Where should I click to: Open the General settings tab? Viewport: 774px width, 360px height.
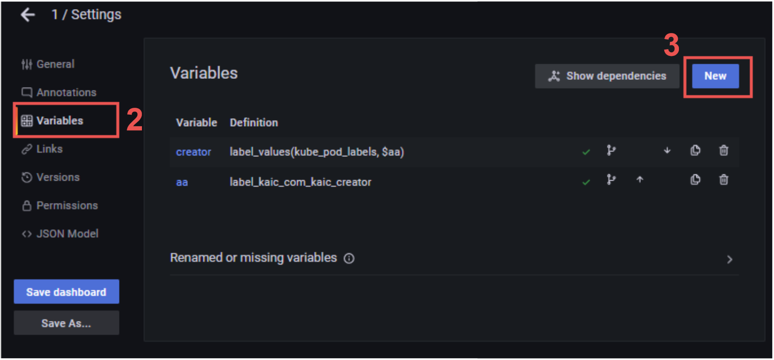point(55,64)
